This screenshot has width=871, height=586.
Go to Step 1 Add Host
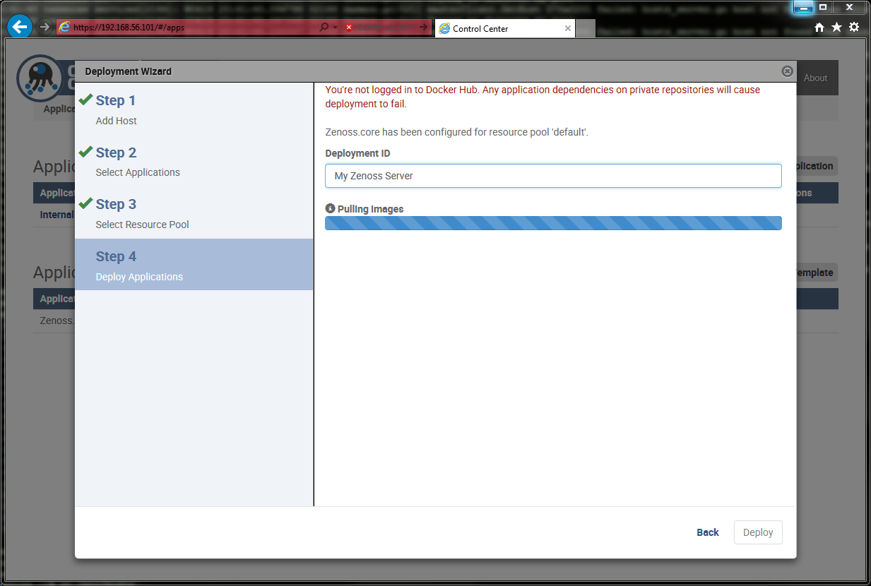[116, 109]
